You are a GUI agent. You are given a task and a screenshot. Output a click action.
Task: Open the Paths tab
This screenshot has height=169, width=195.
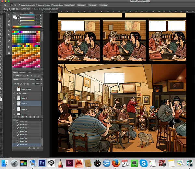tap(30, 72)
